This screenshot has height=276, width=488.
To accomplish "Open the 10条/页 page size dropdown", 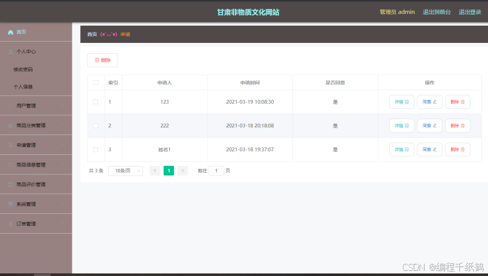I will click(x=126, y=170).
